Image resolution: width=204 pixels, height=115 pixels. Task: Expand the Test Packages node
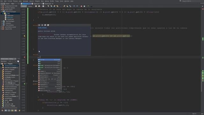[2, 21]
